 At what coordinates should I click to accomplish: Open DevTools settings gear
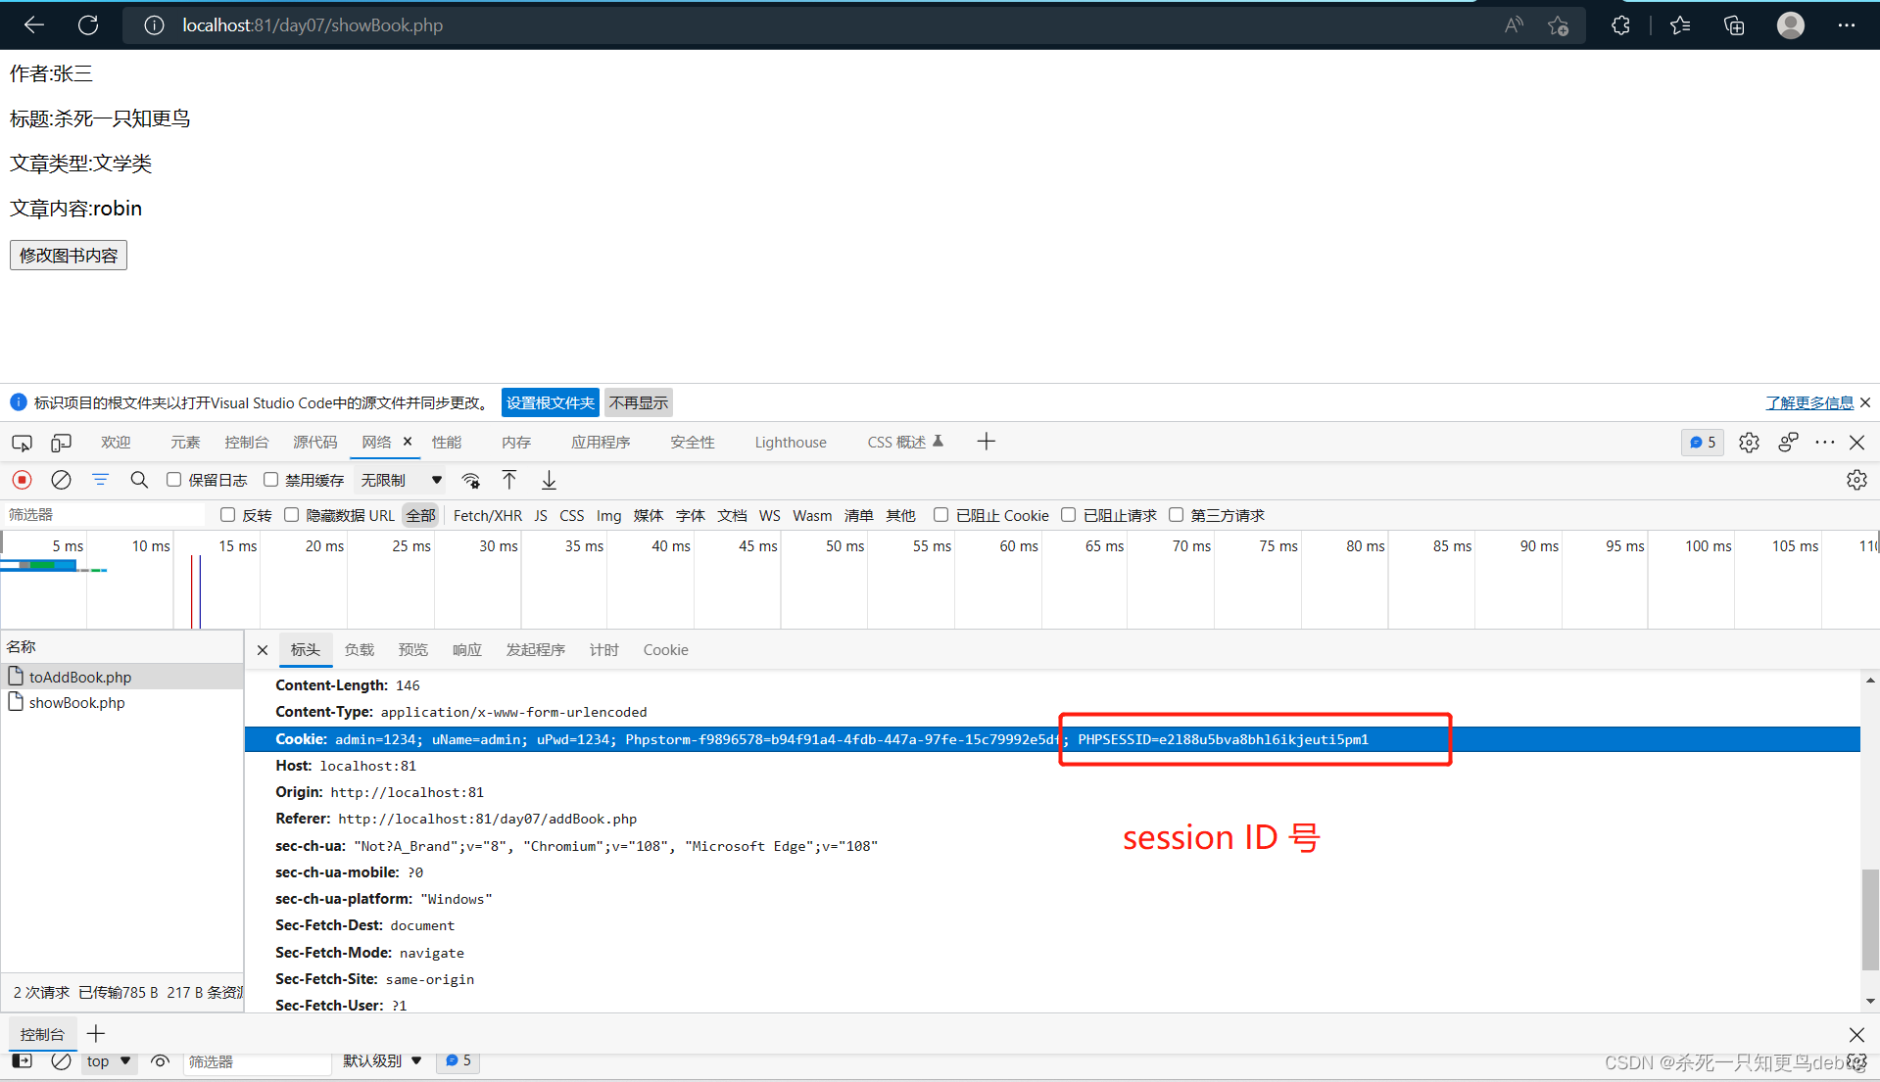(x=1749, y=443)
